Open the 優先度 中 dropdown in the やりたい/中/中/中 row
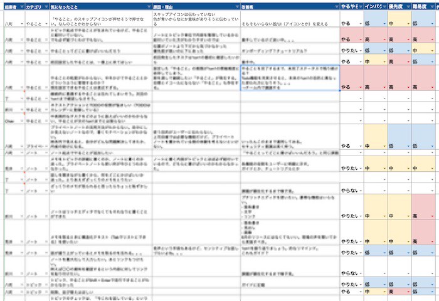Screen dimensions: 439x301 408,169
